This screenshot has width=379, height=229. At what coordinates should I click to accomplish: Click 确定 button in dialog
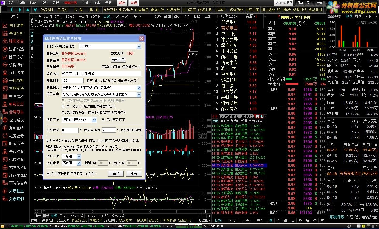click(x=116, y=174)
